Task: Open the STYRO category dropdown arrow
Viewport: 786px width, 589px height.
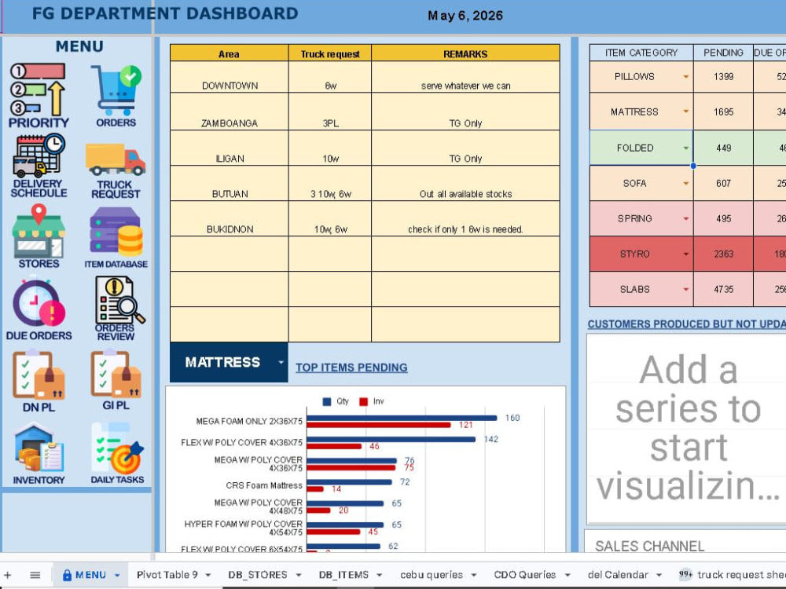Action: [x=685, y=254]
